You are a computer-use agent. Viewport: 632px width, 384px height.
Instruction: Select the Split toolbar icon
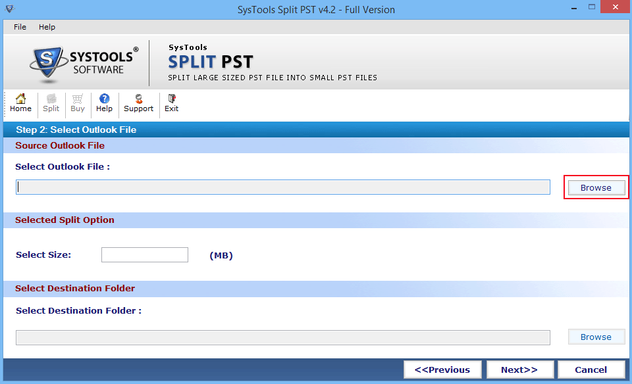click(51, 103)
